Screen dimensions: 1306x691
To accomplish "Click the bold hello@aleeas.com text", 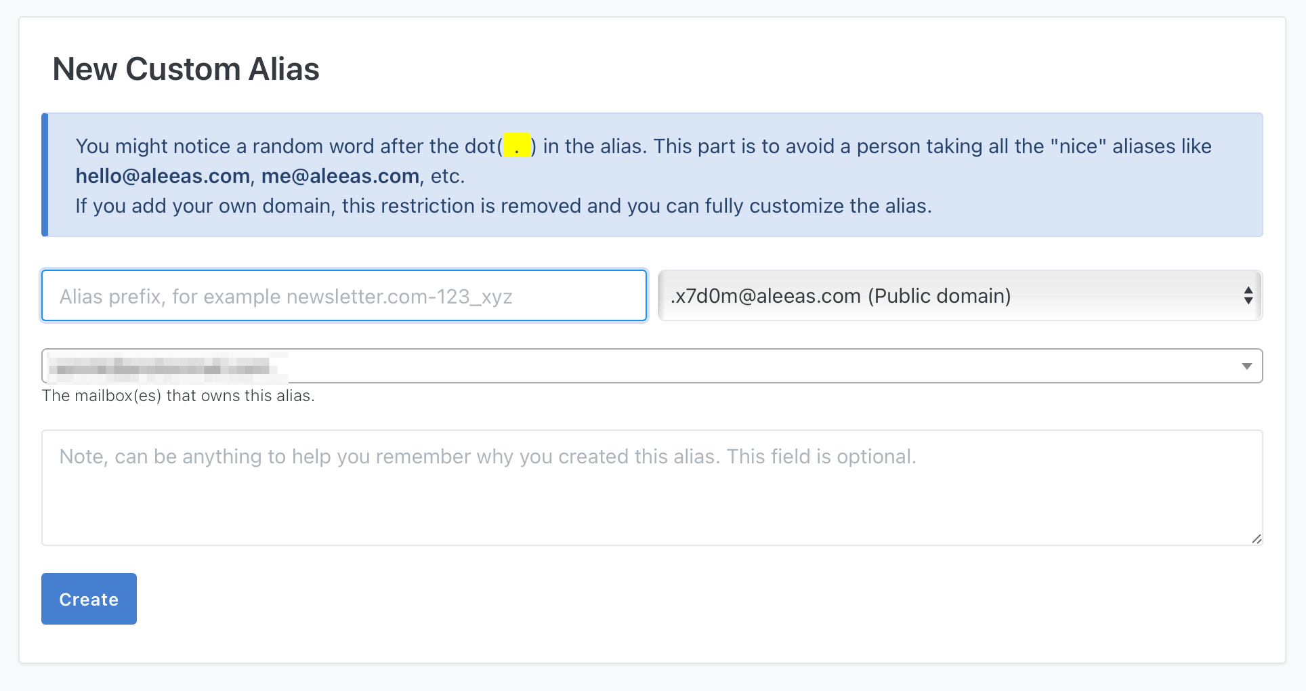I will [x=163, y=176].
